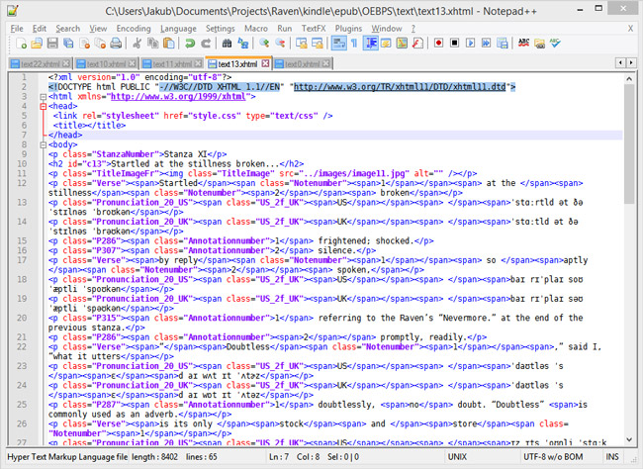
Task: Open Find with the binoculars icon
Action: (227, 44)
